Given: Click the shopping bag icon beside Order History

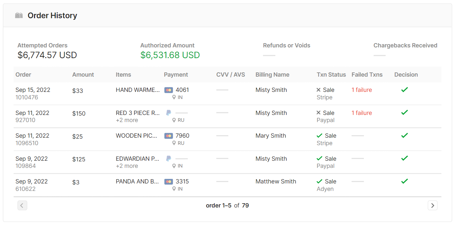Looking at the screenshot, I should pyautogui.click(x=19, y=16).
